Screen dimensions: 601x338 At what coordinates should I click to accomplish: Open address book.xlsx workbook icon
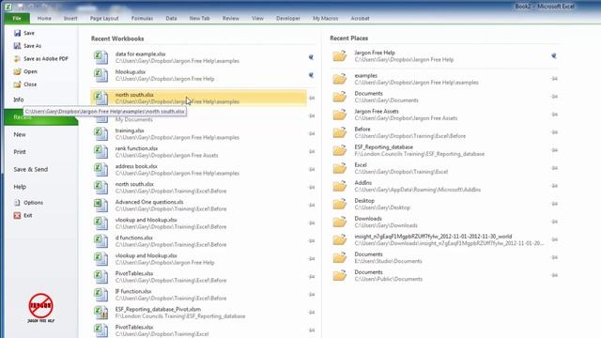pos(101,170)
